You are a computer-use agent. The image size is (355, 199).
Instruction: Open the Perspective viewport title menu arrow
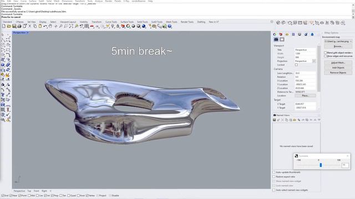[28, 33]
